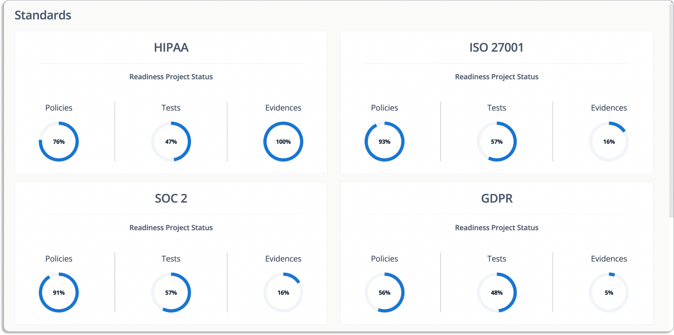This screenshot has width=674, height=335.
Task: Click the HIPAA Evidences 100% progress ring
Action: pos(283,142)
